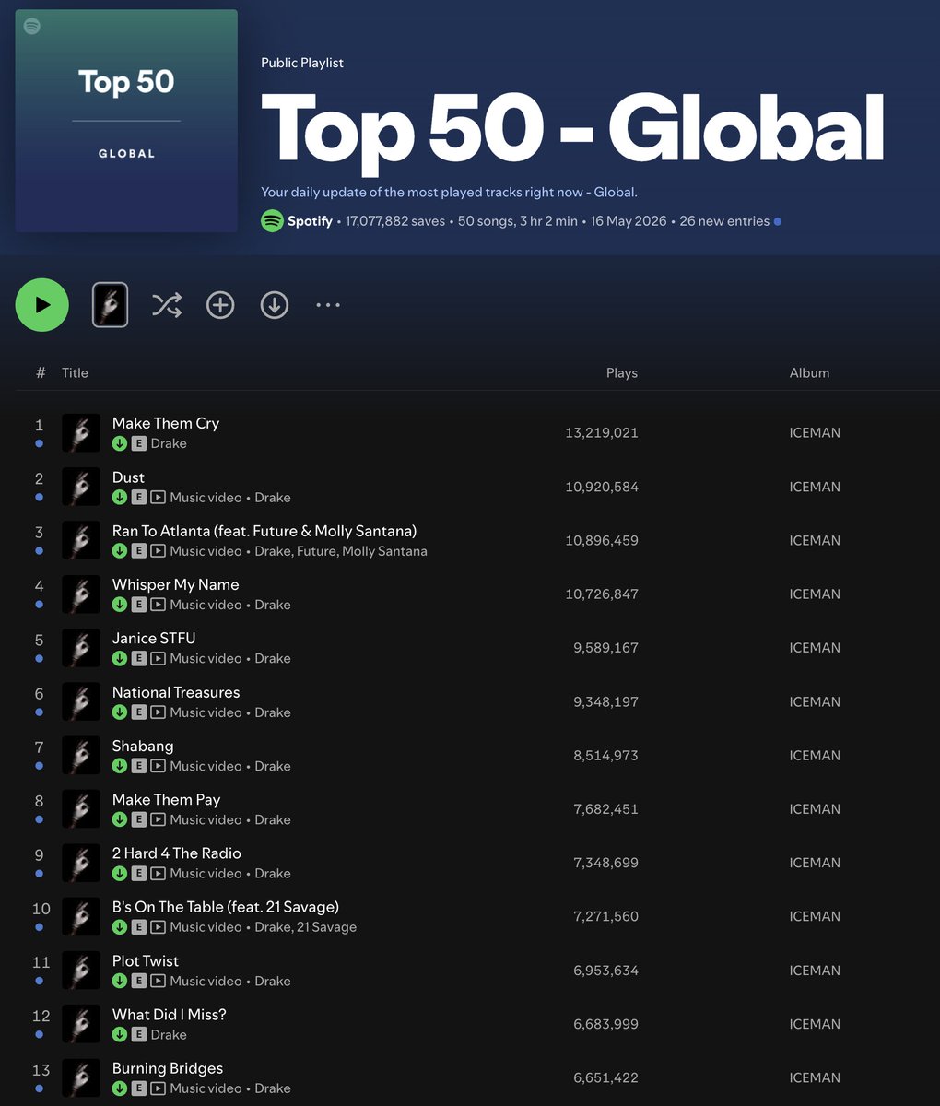940x1106 pixels.
Task: Click the 26 new entries label
Action: pyautogui.click(x=724, y=221)
